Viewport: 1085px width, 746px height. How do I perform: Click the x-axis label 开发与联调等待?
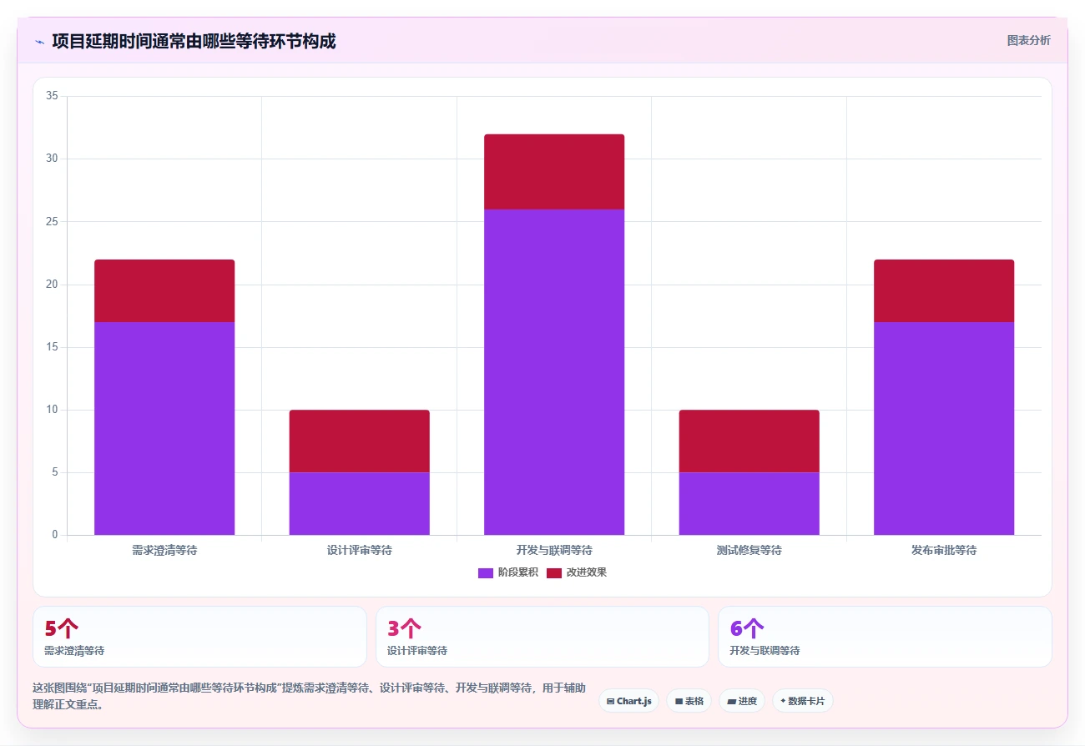click(x=554, y=551)
